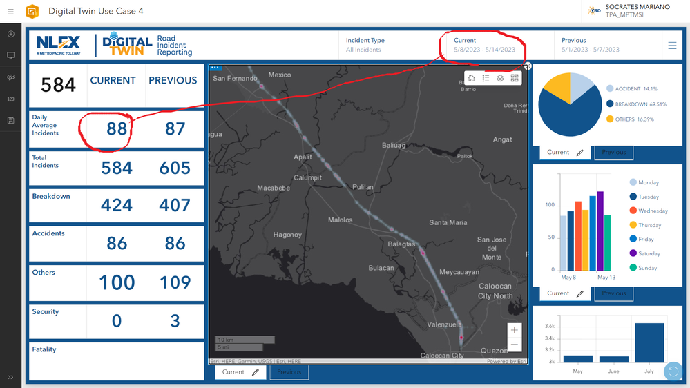Edit map Current tab pencil icon
This screenshot has width=690, height=388.
tap(256, 372)
